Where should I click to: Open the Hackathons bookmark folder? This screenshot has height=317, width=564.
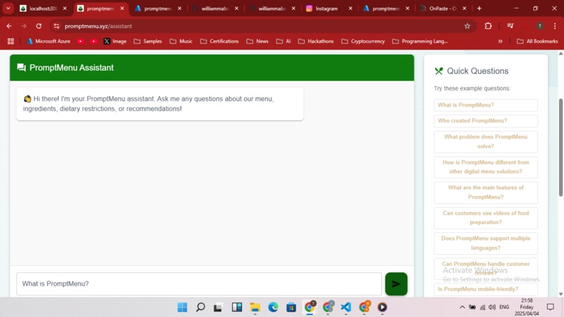click(x=316, y=41)
